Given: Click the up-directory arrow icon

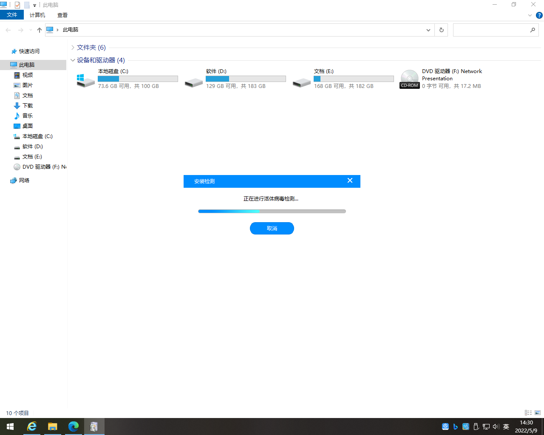Looking at the screenshot, I should tap(40, 30).
